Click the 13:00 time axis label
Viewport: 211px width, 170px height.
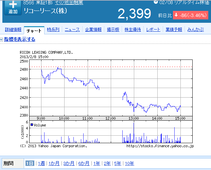pos(134,118)
